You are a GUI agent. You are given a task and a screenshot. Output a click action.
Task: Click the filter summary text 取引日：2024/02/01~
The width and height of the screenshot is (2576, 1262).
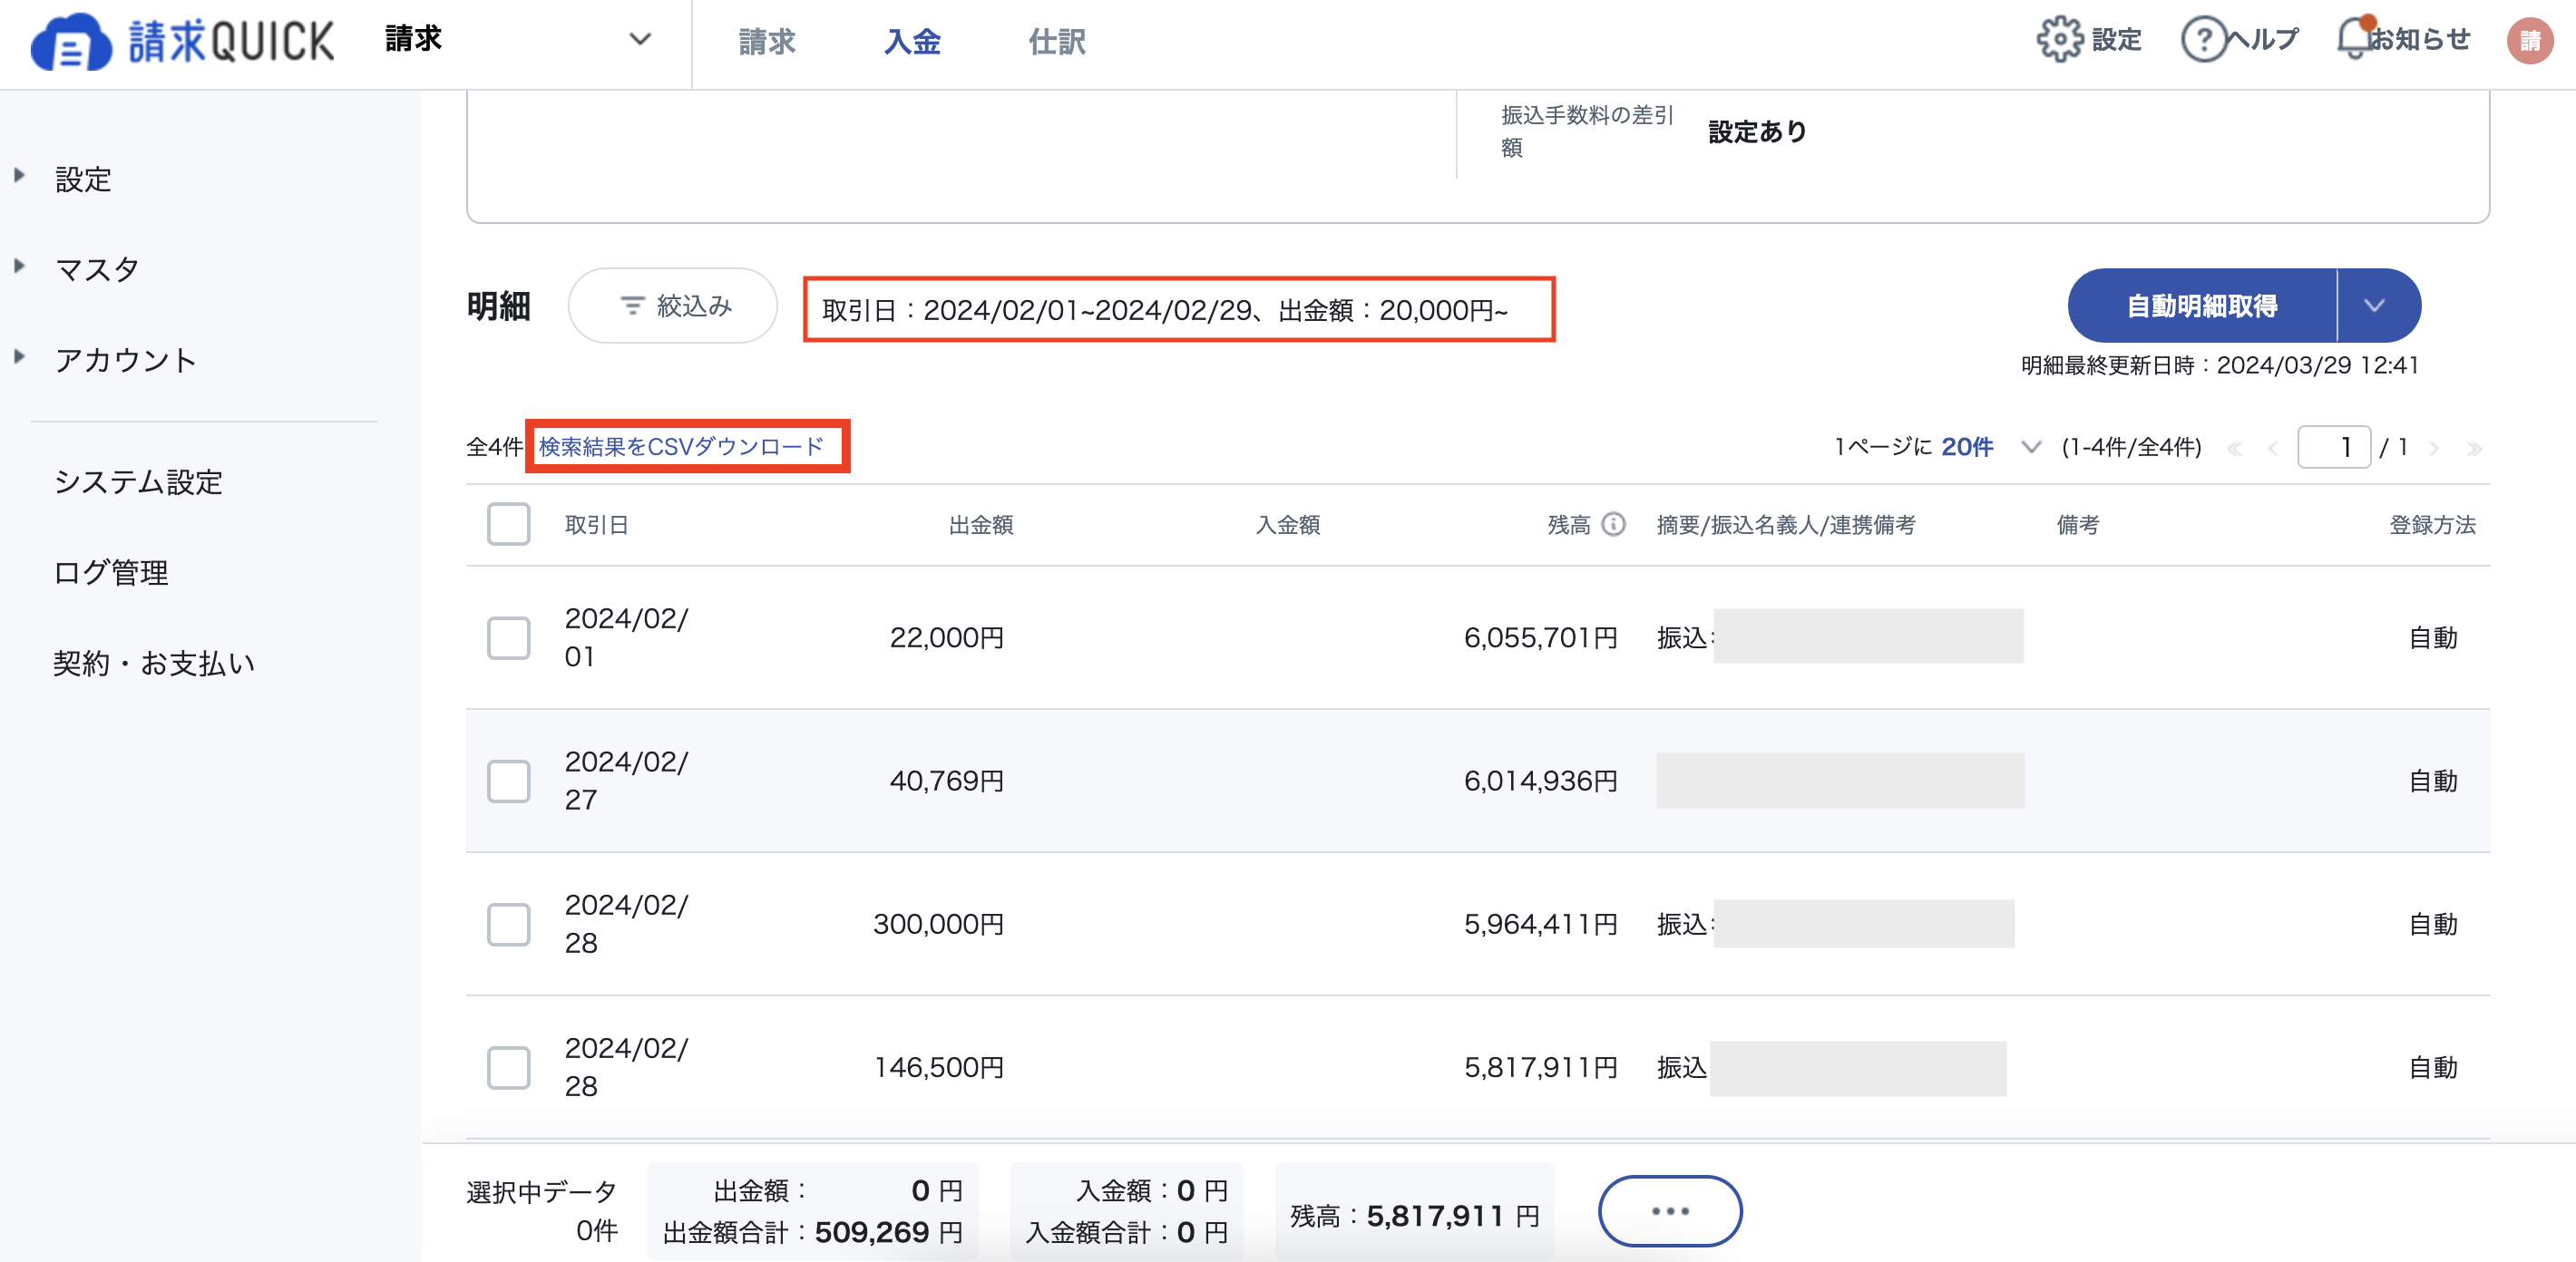click(1165, 310)
